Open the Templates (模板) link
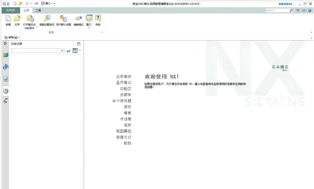314x189 pixels. 127,113
